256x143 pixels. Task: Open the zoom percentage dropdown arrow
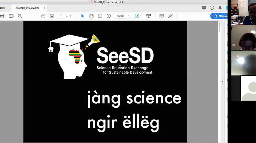click(129, 16)
